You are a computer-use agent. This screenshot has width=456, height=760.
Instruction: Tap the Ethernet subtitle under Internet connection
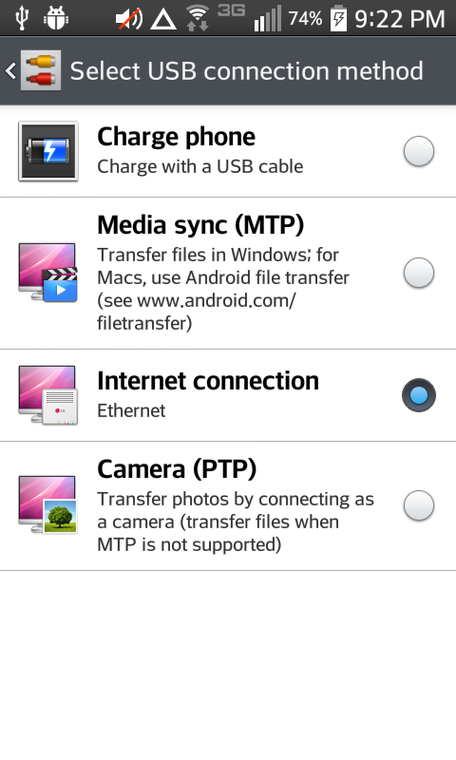click(131, 410)
